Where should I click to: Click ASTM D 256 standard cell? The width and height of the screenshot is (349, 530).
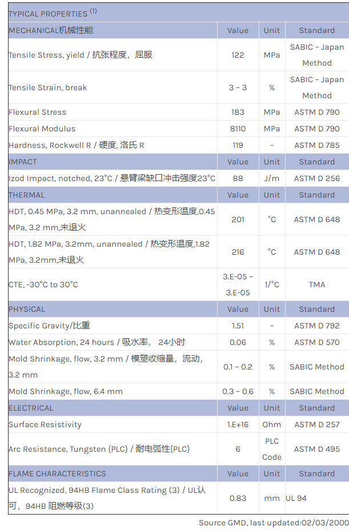click(316, 178)
